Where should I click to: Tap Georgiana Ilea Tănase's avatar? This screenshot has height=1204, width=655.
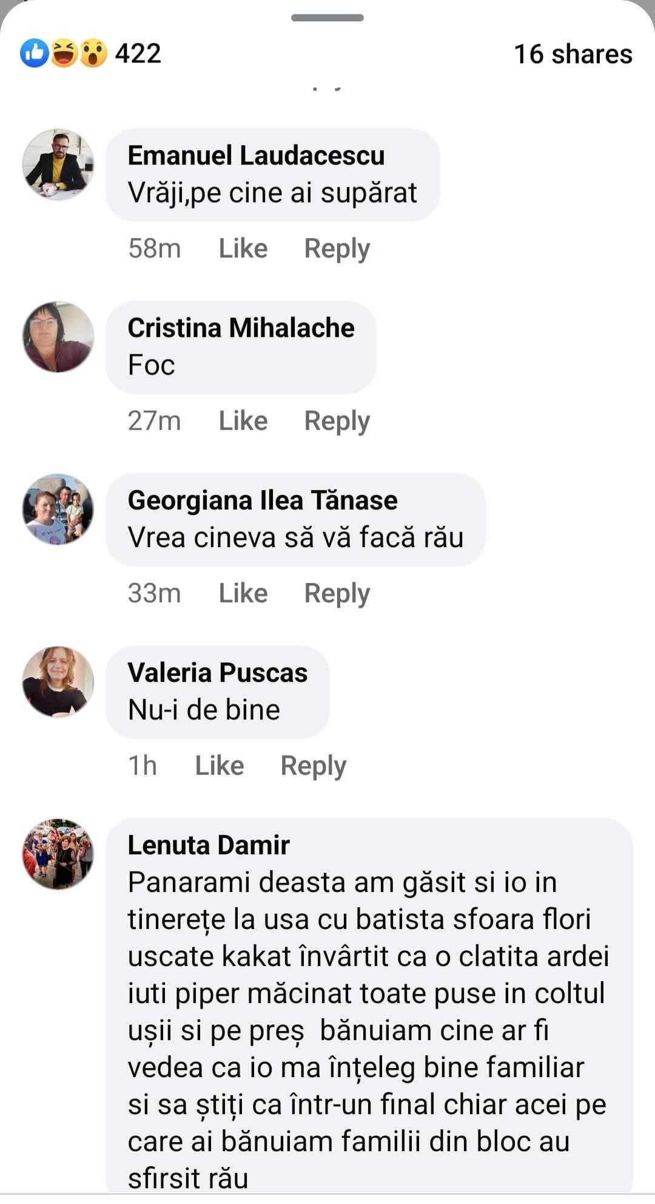tap(58, 509)
